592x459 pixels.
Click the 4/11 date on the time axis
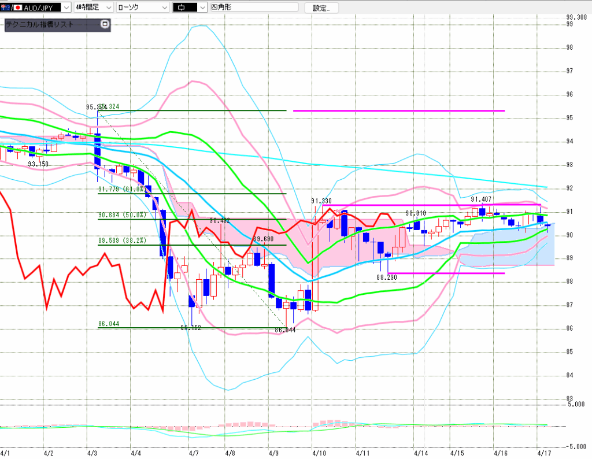pyautogui.click(x=362, y=453)
